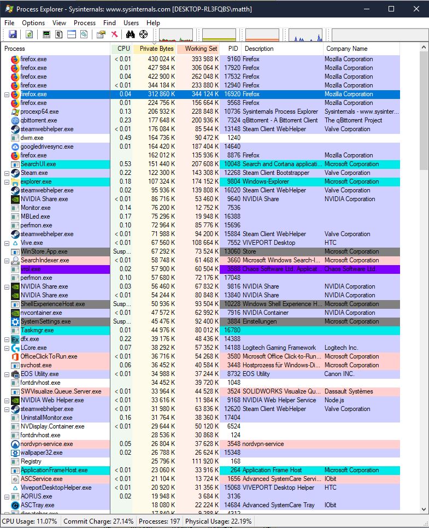Open the View menu

coord(59,23)
